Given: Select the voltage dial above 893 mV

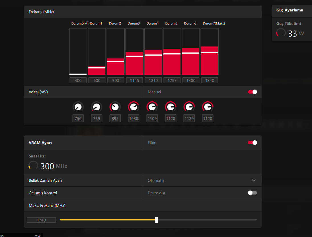Looking at the screenshot, I should [115, 107].
